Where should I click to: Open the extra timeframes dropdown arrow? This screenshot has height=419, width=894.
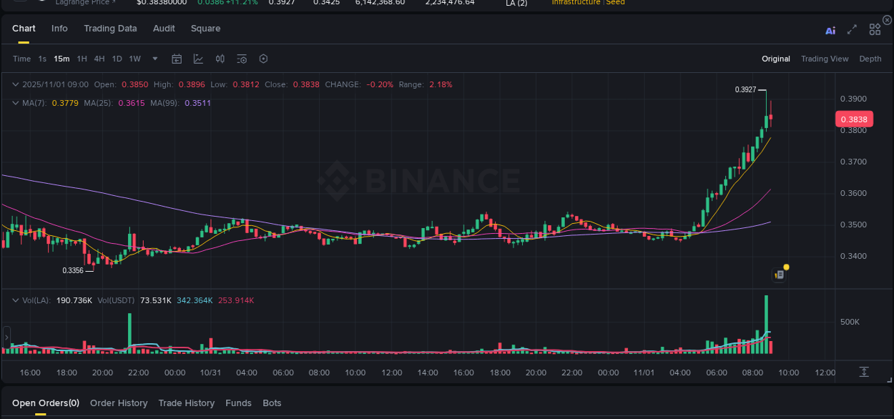(154, 59)
